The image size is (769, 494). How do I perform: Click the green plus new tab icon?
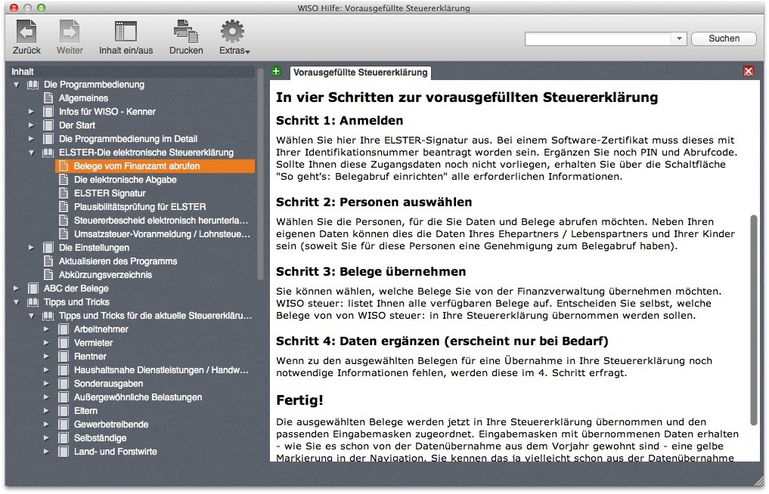tap(277, 72)
